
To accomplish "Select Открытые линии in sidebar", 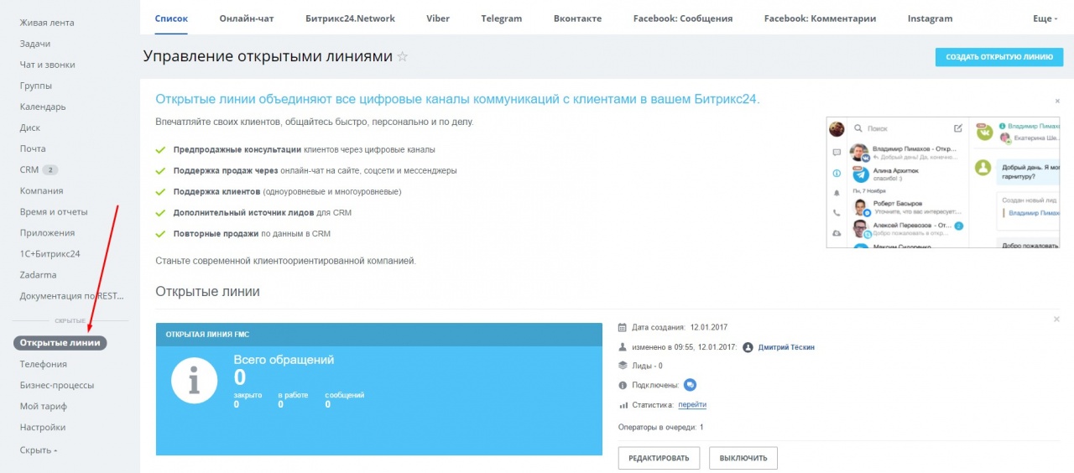I will tap(60, 343).
